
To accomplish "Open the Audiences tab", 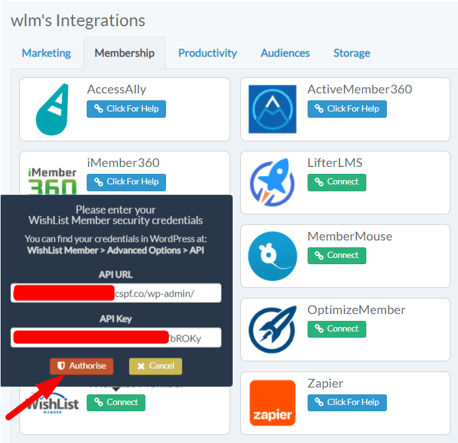I will click(285, 53).
